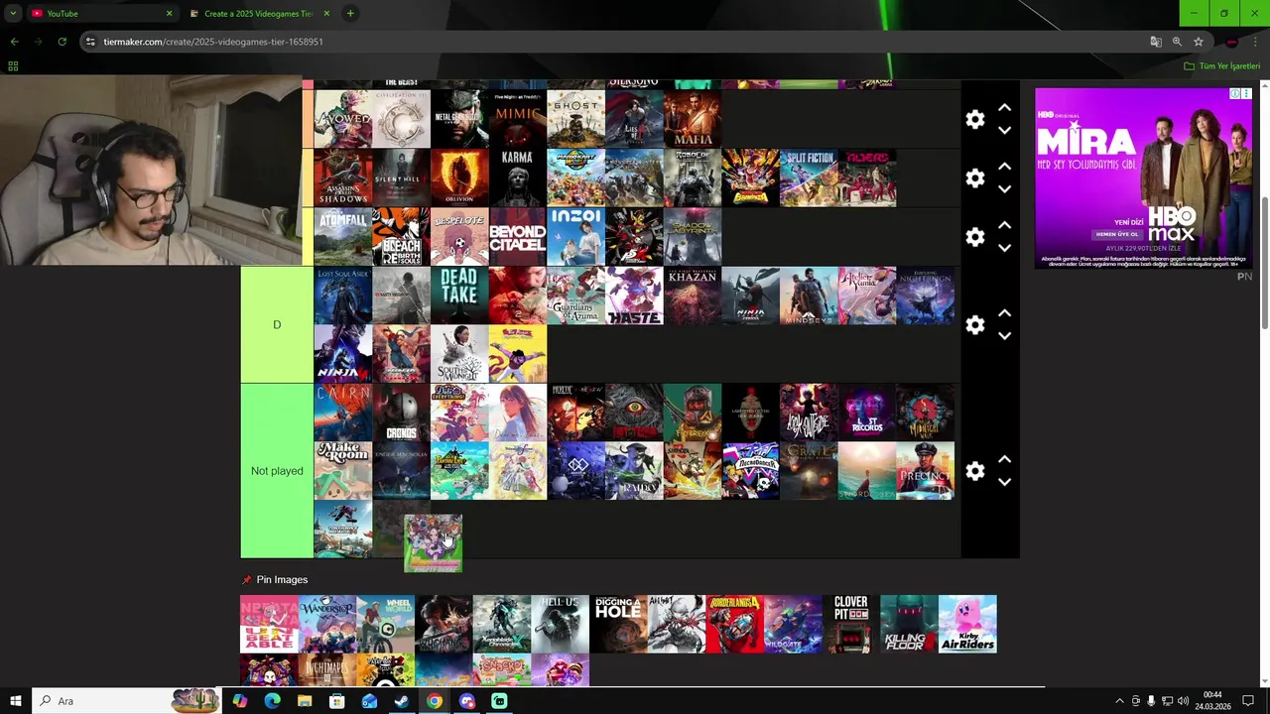Image resolution: width=1270 pixels, height=714 pixels.
Task: Open settings gear for the Not played row
Action: (975, 471)
